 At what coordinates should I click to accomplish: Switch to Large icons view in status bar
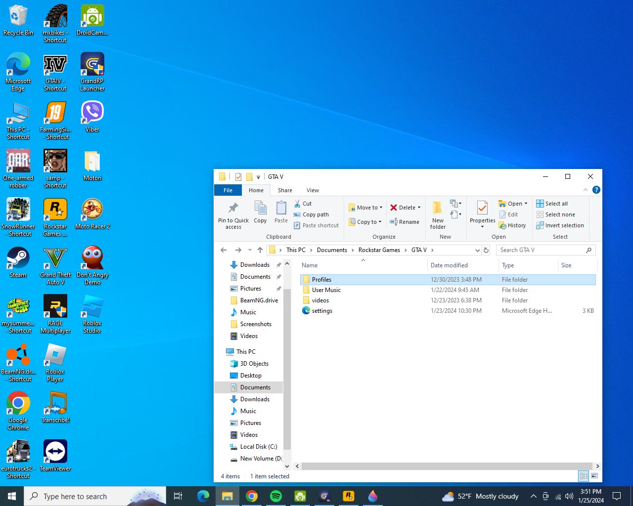pos(594,476)
